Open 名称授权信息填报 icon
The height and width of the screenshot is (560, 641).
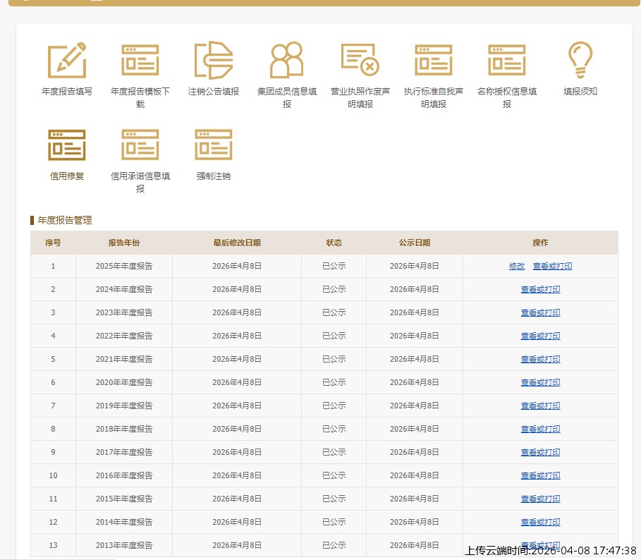[x=507, y=61]
